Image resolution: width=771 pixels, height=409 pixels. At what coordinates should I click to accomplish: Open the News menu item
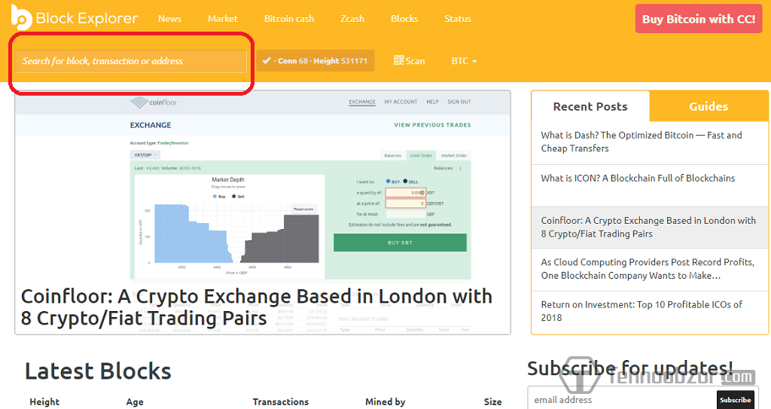click(169, 19)
